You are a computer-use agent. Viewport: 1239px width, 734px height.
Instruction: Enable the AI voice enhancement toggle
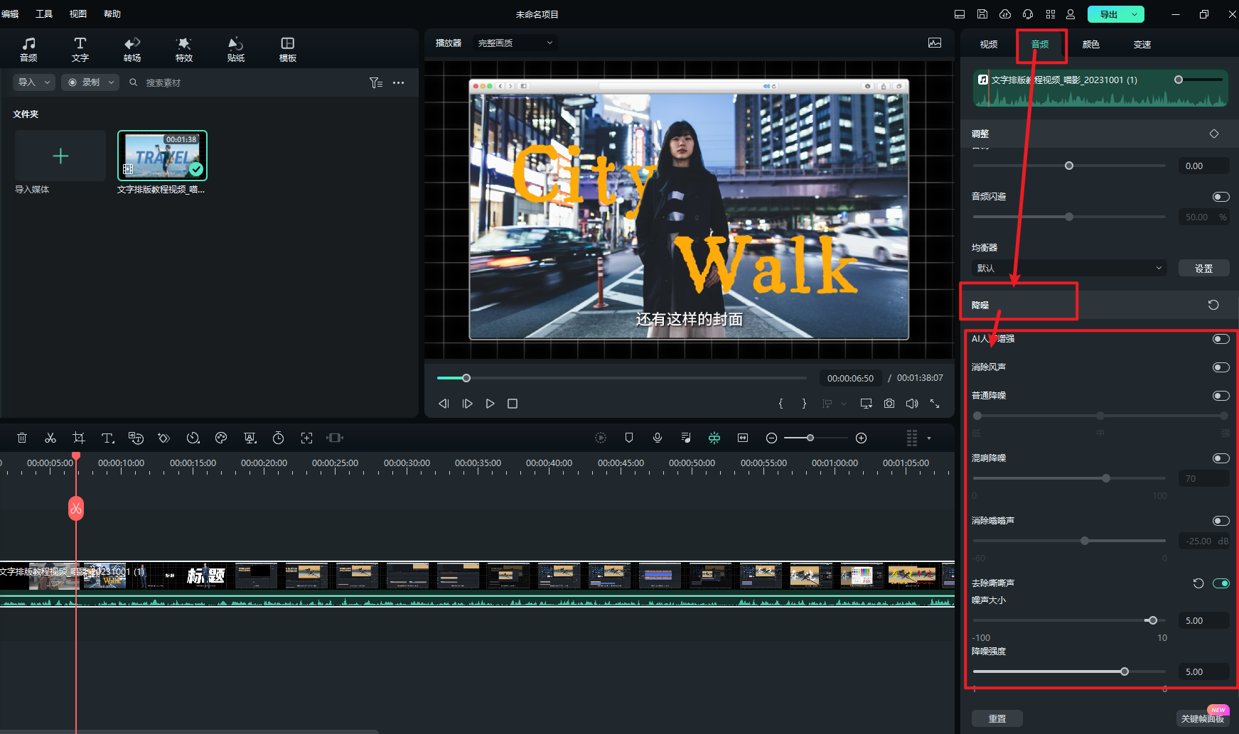click(x=1221, y=339)
